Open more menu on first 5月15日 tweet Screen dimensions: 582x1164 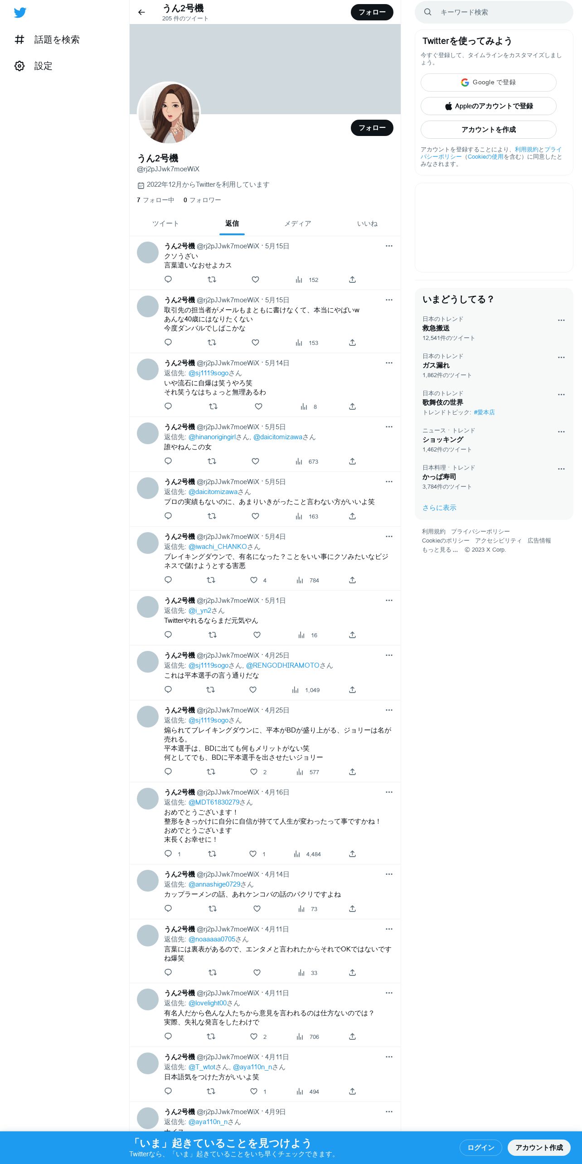pyautogui.click(x=389, y=246)
